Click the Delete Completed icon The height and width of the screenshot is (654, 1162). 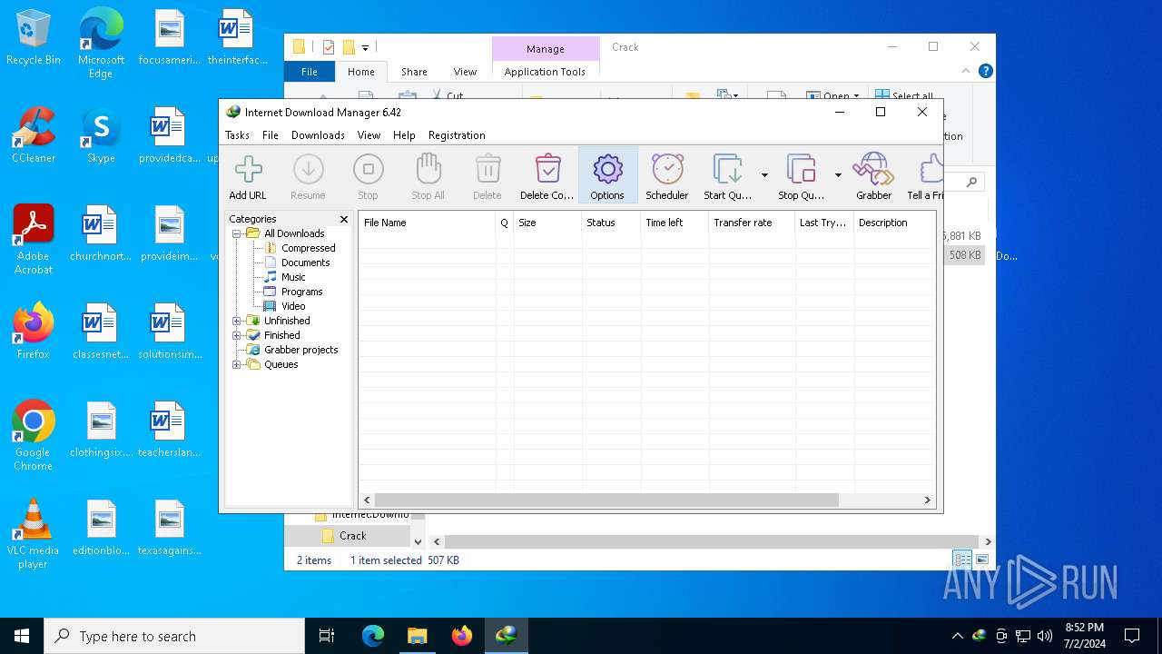point(547,176)
